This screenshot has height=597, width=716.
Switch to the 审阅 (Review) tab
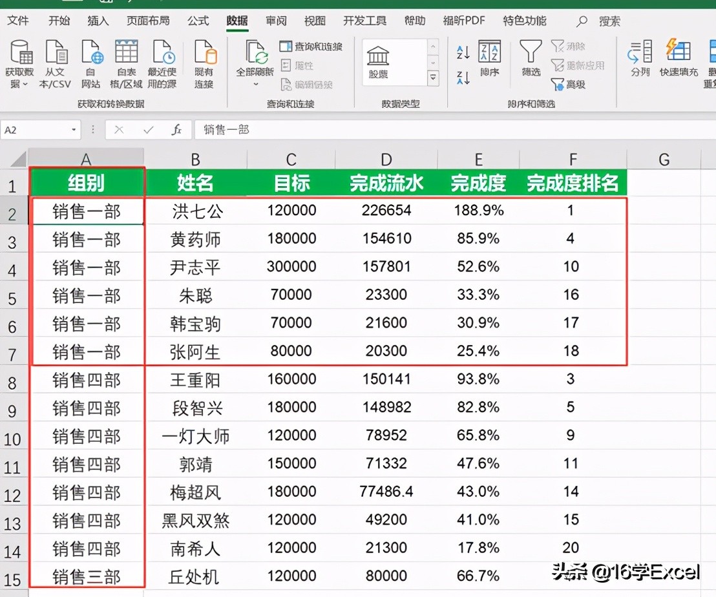coord(277,21)
